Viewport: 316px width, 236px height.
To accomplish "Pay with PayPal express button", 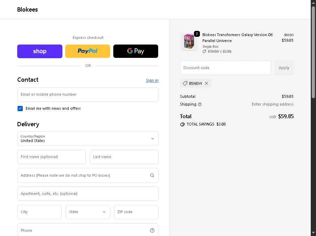I will 88,51.
